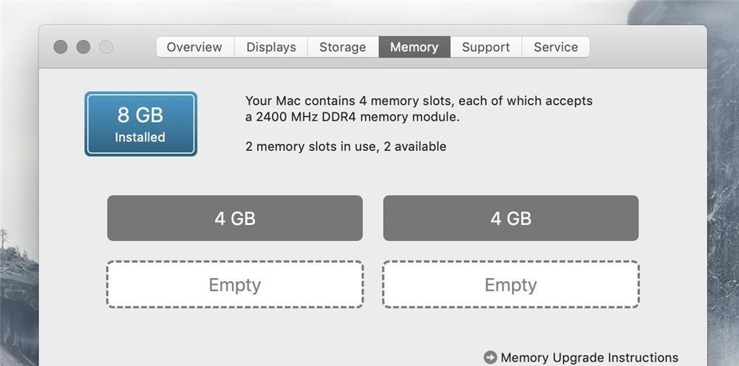Screen dimensions: 739x366
Task: Click the left Empty memory slot
Action: point(235,285)
